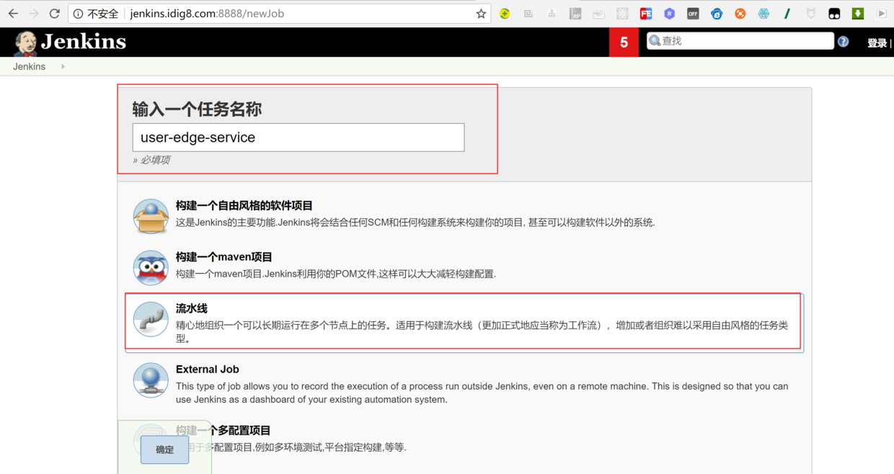The width and height of the screenshot is (894, 474).
Task: Click the 登录 login link
Action: [875, 42]
